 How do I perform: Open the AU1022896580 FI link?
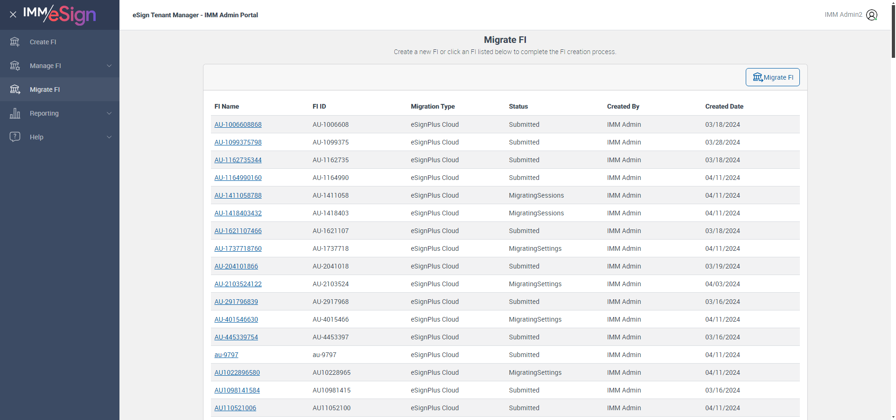click(x=237, y=372)
